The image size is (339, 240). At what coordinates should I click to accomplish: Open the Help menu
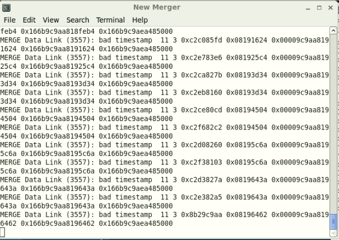(140, 20)
